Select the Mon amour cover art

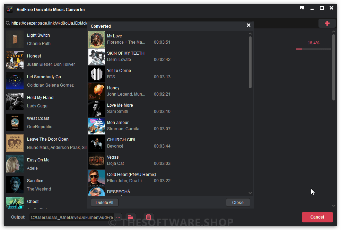[x=97, y=126]
